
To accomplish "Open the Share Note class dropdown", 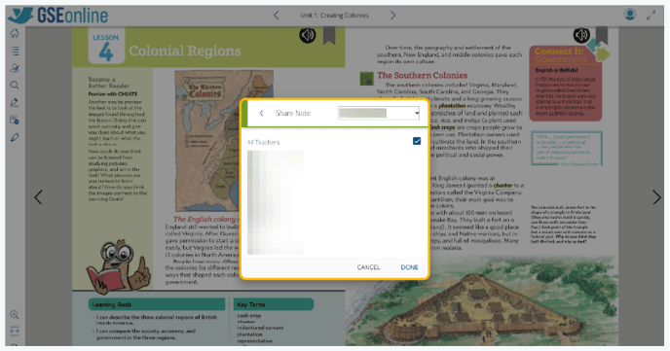I will click(x=379, y=113).
